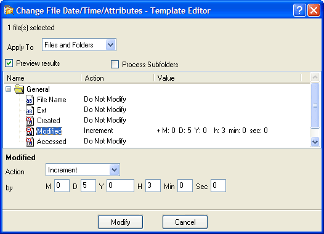Click the Value column header
This screenshot has width=324, height=234.
(227, 78)
